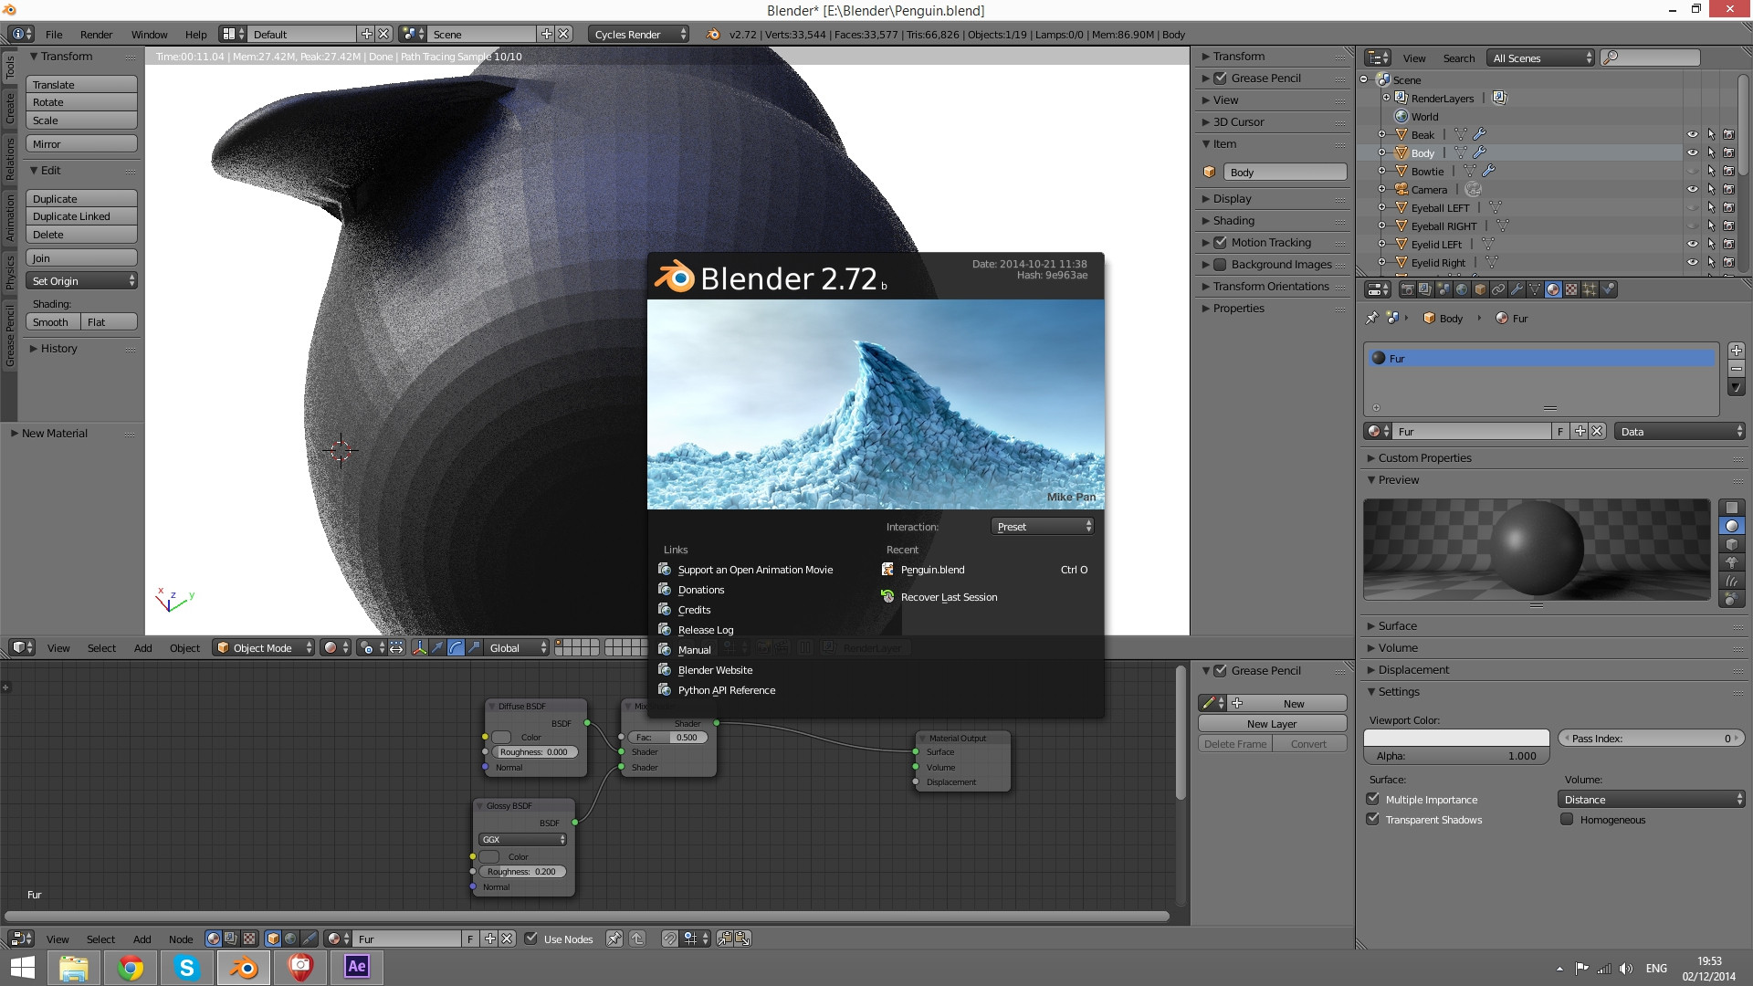The height and width of the screenshot is (986, 1753).
Task: Toggle Multiple Importance checkbox
Action: pos(1372,799)
